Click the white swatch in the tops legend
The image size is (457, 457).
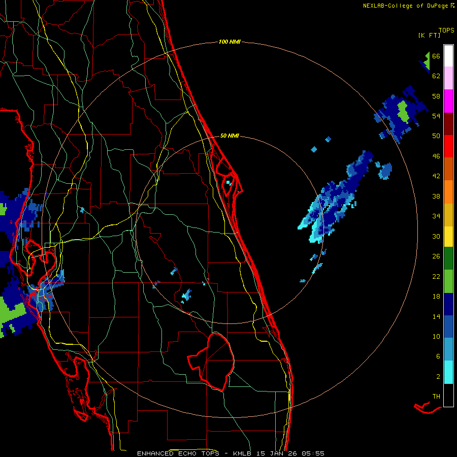tap(448, 56)
